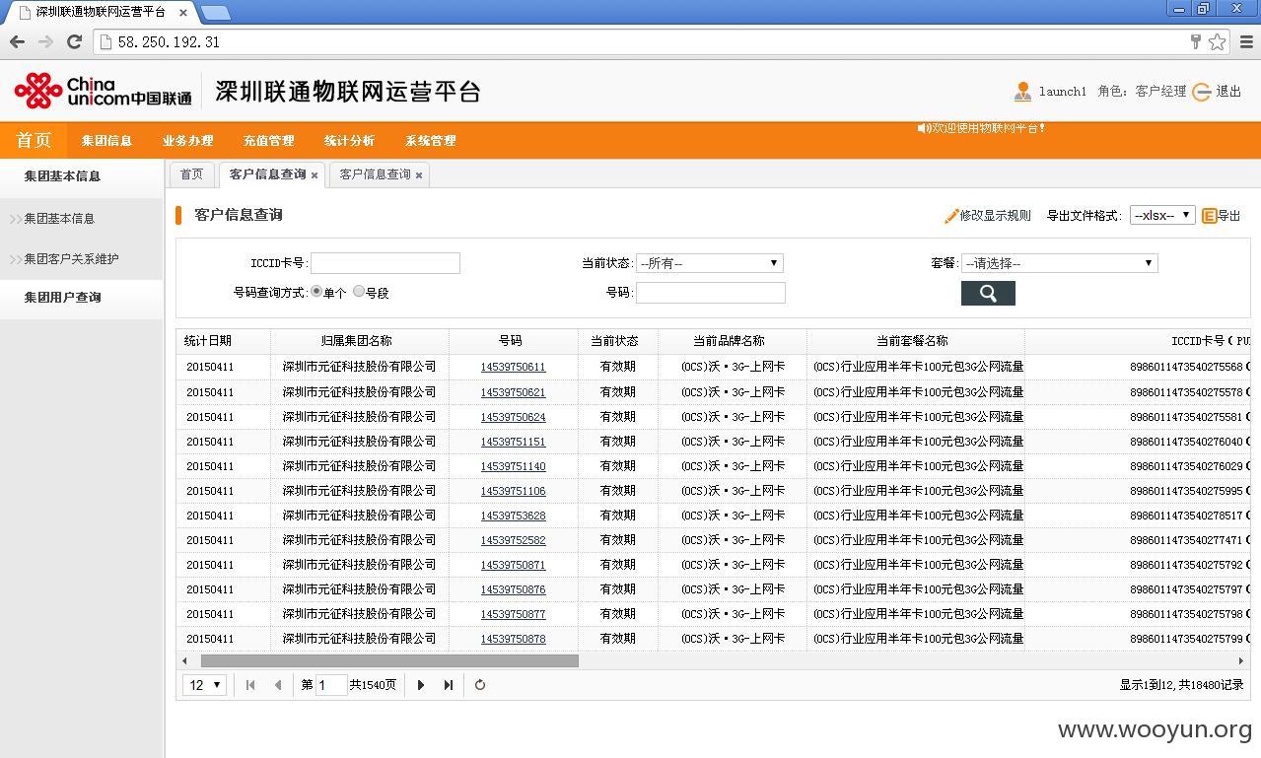The width and height of the screenshot is (1261, 758).
Task: Jump to last page in pager
Action: (x=449, y=685)
